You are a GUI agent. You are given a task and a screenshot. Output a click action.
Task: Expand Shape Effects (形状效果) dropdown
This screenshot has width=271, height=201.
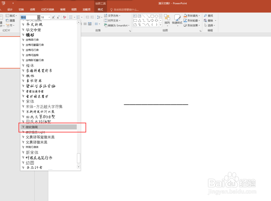pyautogui.click(x=199, y=25)
